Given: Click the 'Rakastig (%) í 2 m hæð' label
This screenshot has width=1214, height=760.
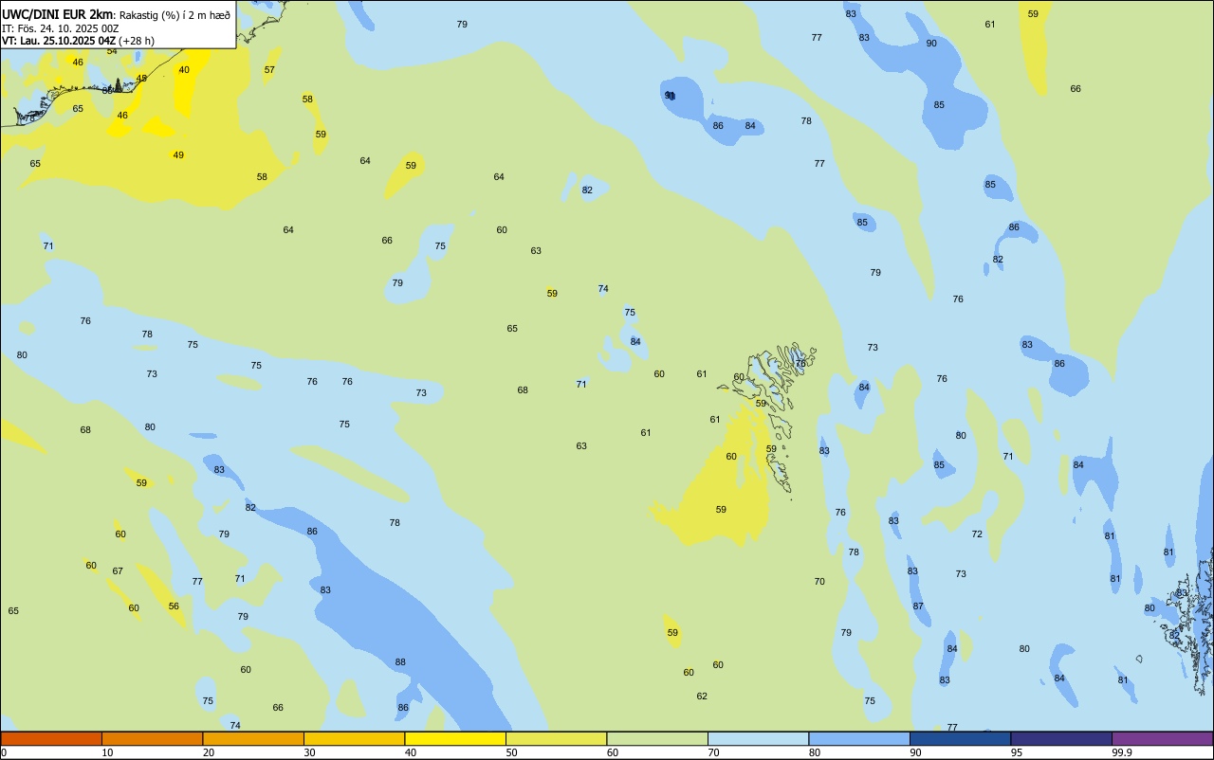Looking at the screenshot, I should (x=175, y=14).
